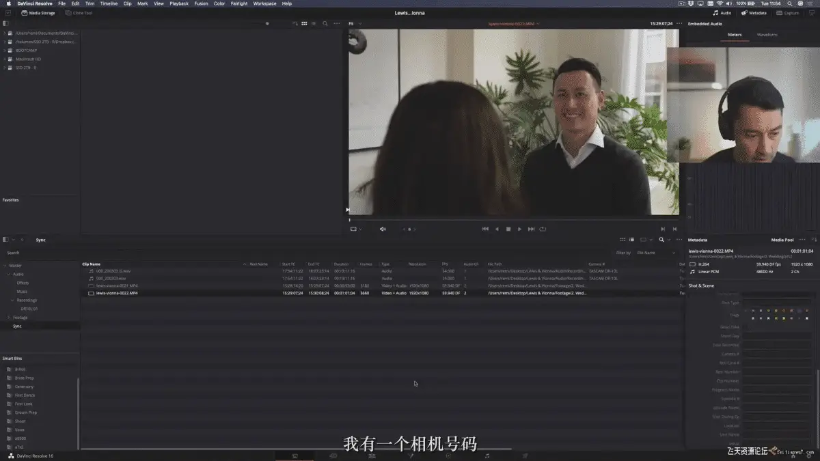Open viewer mode dropdown under viewer

[x=356, y=229]
